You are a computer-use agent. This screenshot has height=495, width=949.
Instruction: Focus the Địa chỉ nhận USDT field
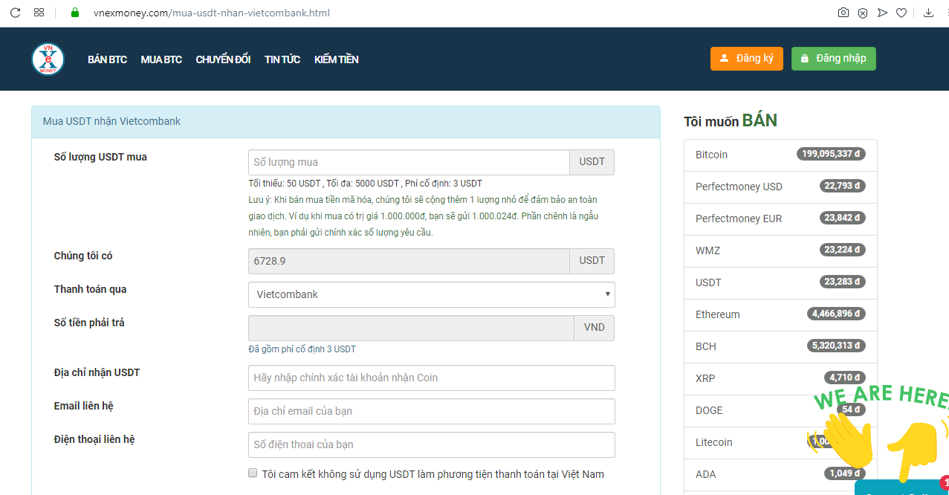pyautogui.click(x=431, y=378)
